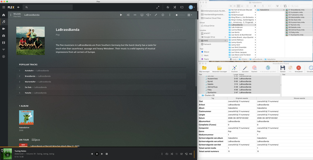Open the Finder group-by dropdown
The width and height of the screenshot is (313, 160).
[248, 6]
